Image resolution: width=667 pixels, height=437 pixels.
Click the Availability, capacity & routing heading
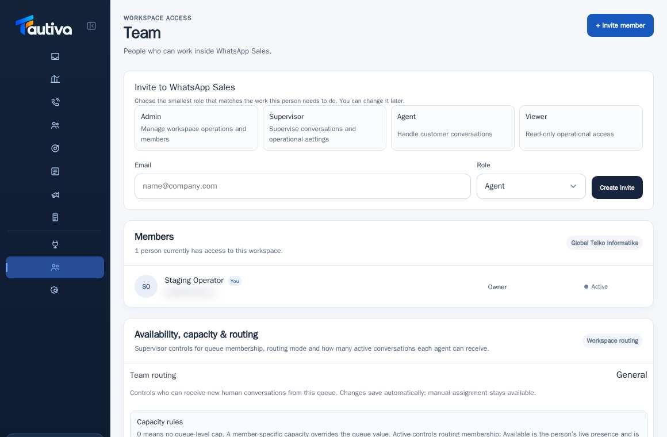click(196, 335)
